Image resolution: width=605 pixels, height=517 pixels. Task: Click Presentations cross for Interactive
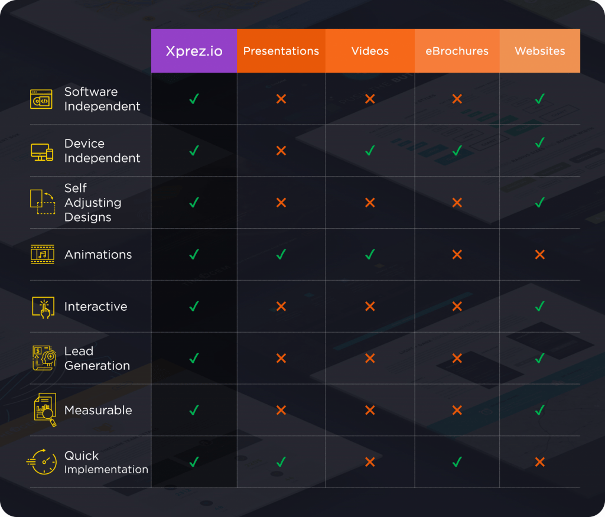click(281, 306)
